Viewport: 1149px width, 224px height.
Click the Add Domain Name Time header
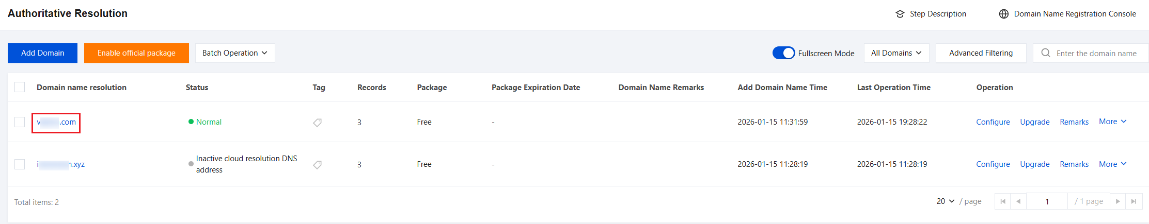pos(782,88)
